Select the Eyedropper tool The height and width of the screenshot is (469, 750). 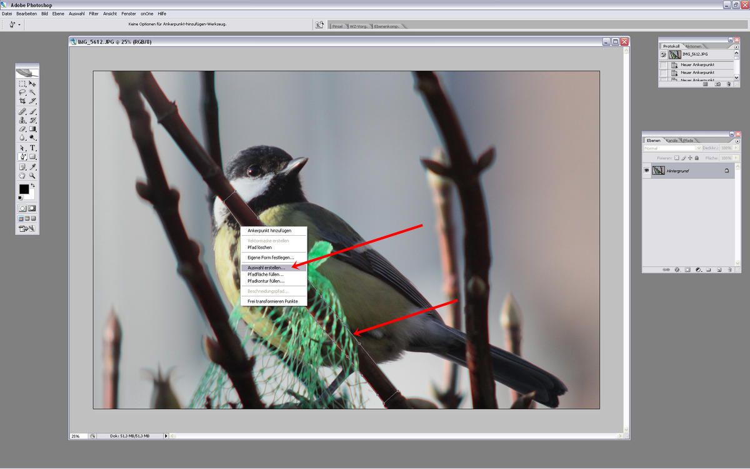(33, 166)
